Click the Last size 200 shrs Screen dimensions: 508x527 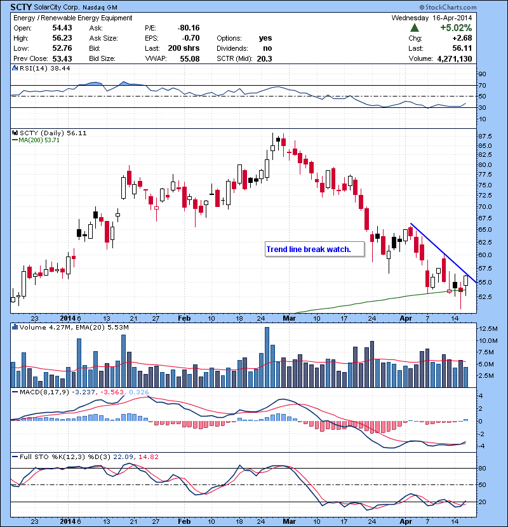coord(184,48)
